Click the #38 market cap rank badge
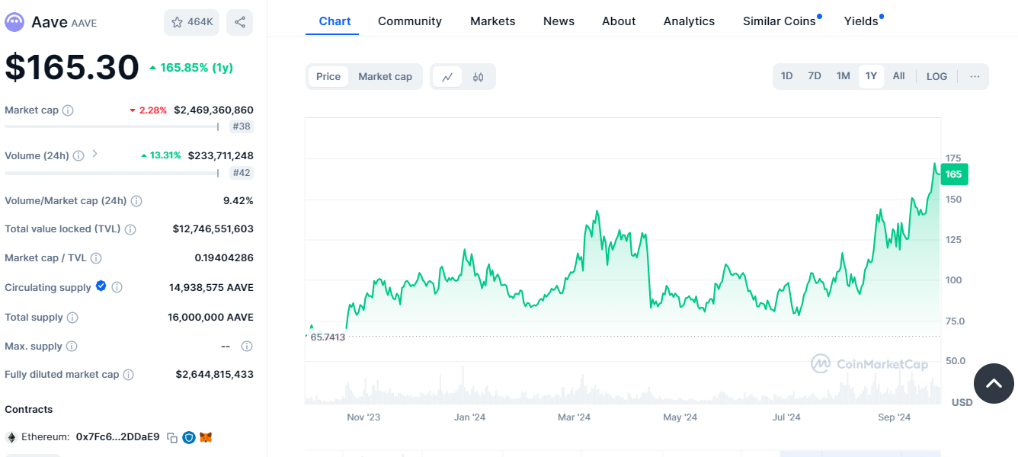The width and height of the screenshot is (1018, 457). pyautogui.click(x=242, y=126)
